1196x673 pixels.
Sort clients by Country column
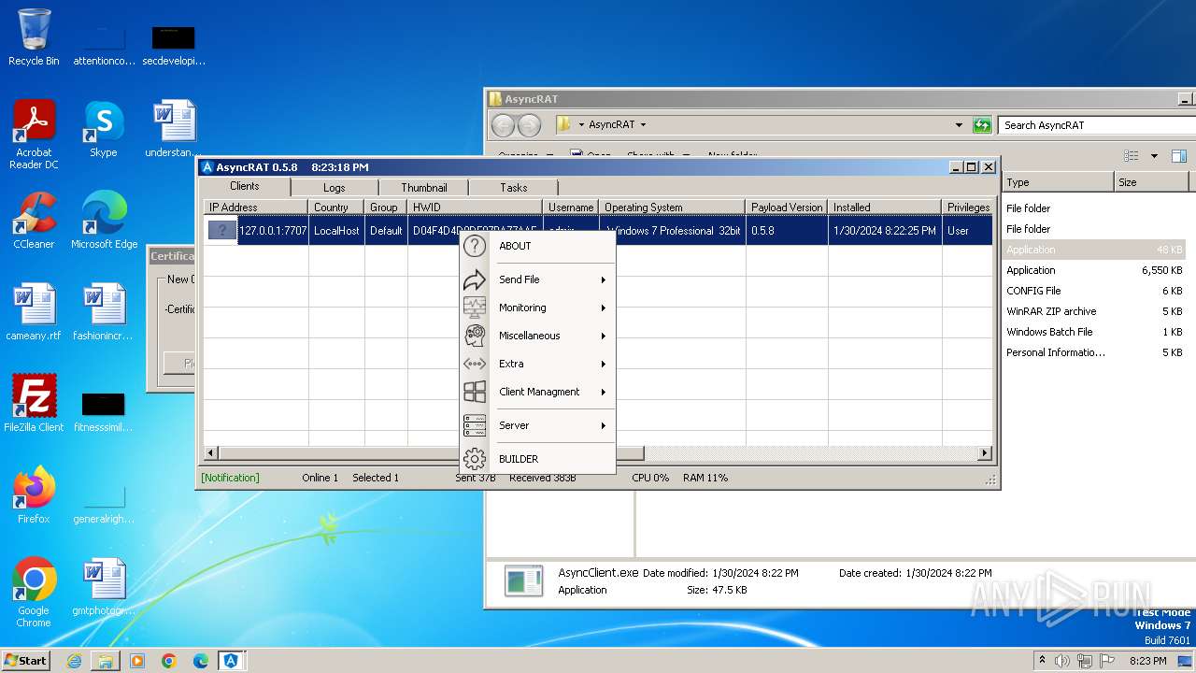[336, 207]
